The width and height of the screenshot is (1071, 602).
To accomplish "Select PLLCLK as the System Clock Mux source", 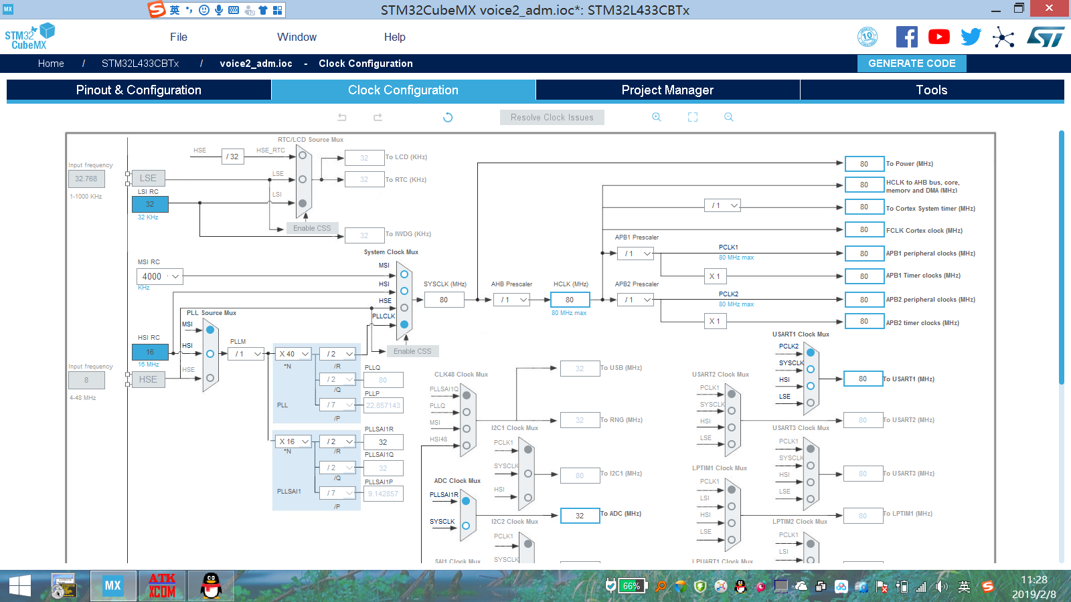I will point(404,324).
